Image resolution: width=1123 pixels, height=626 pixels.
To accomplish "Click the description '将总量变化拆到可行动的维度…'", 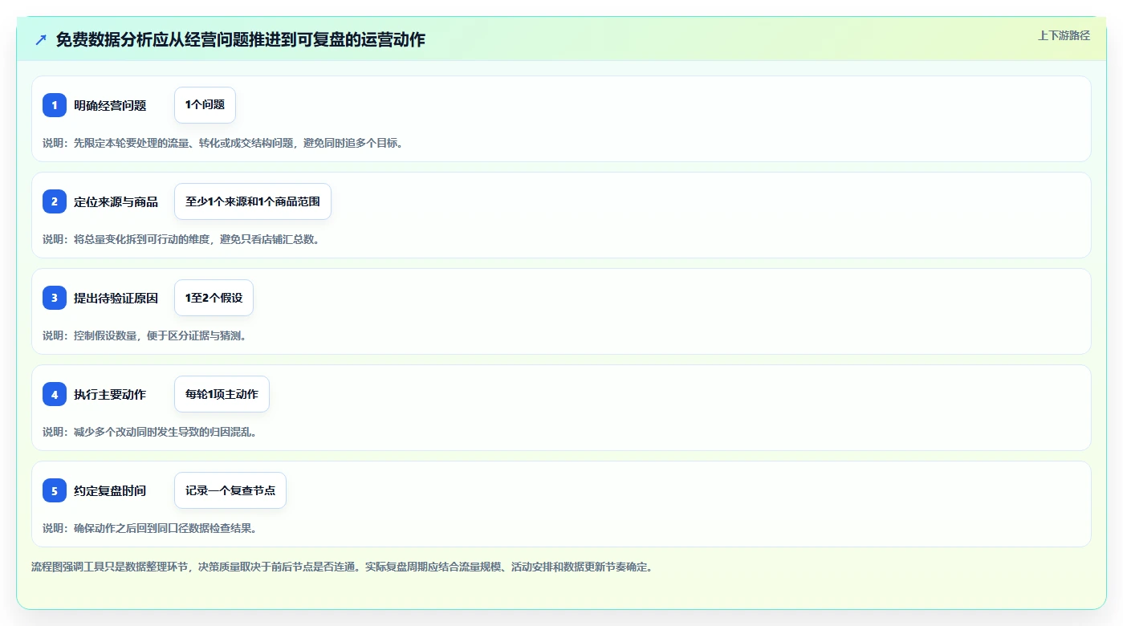I will [181, 239].
